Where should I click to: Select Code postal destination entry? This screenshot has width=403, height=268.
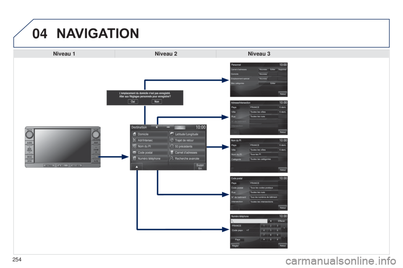149,152
